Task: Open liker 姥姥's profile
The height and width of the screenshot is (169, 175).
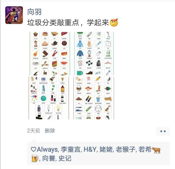Action: coord(106,150)
